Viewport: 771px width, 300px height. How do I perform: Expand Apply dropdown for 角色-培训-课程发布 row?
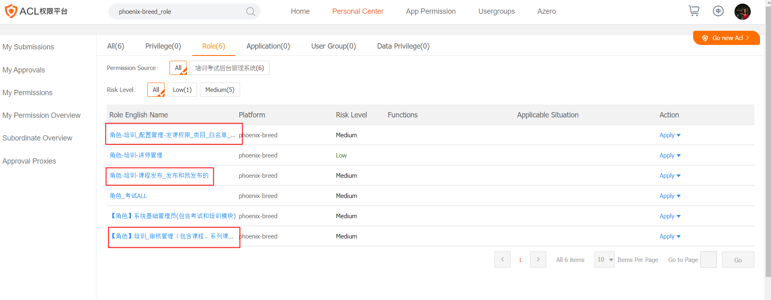[x=670, y=175]
